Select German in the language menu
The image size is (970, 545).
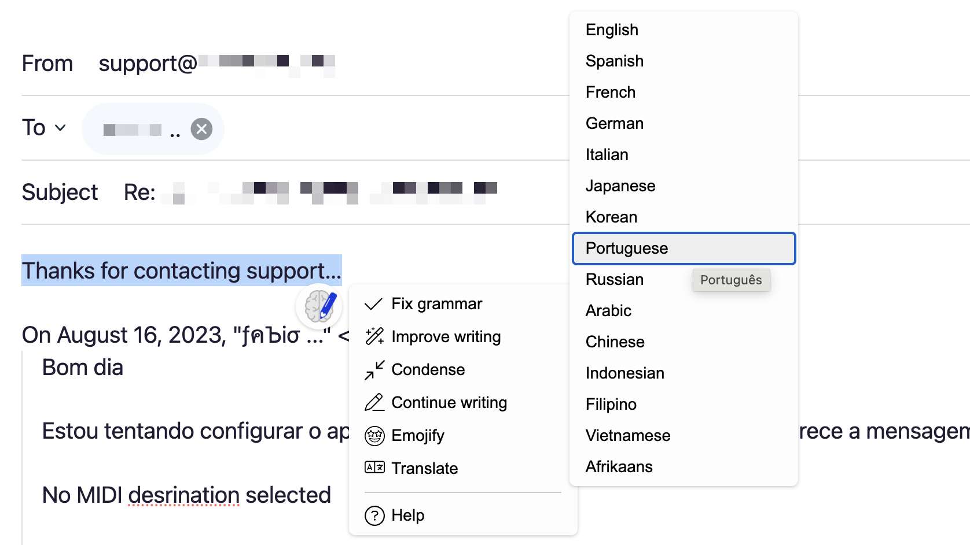614,123
